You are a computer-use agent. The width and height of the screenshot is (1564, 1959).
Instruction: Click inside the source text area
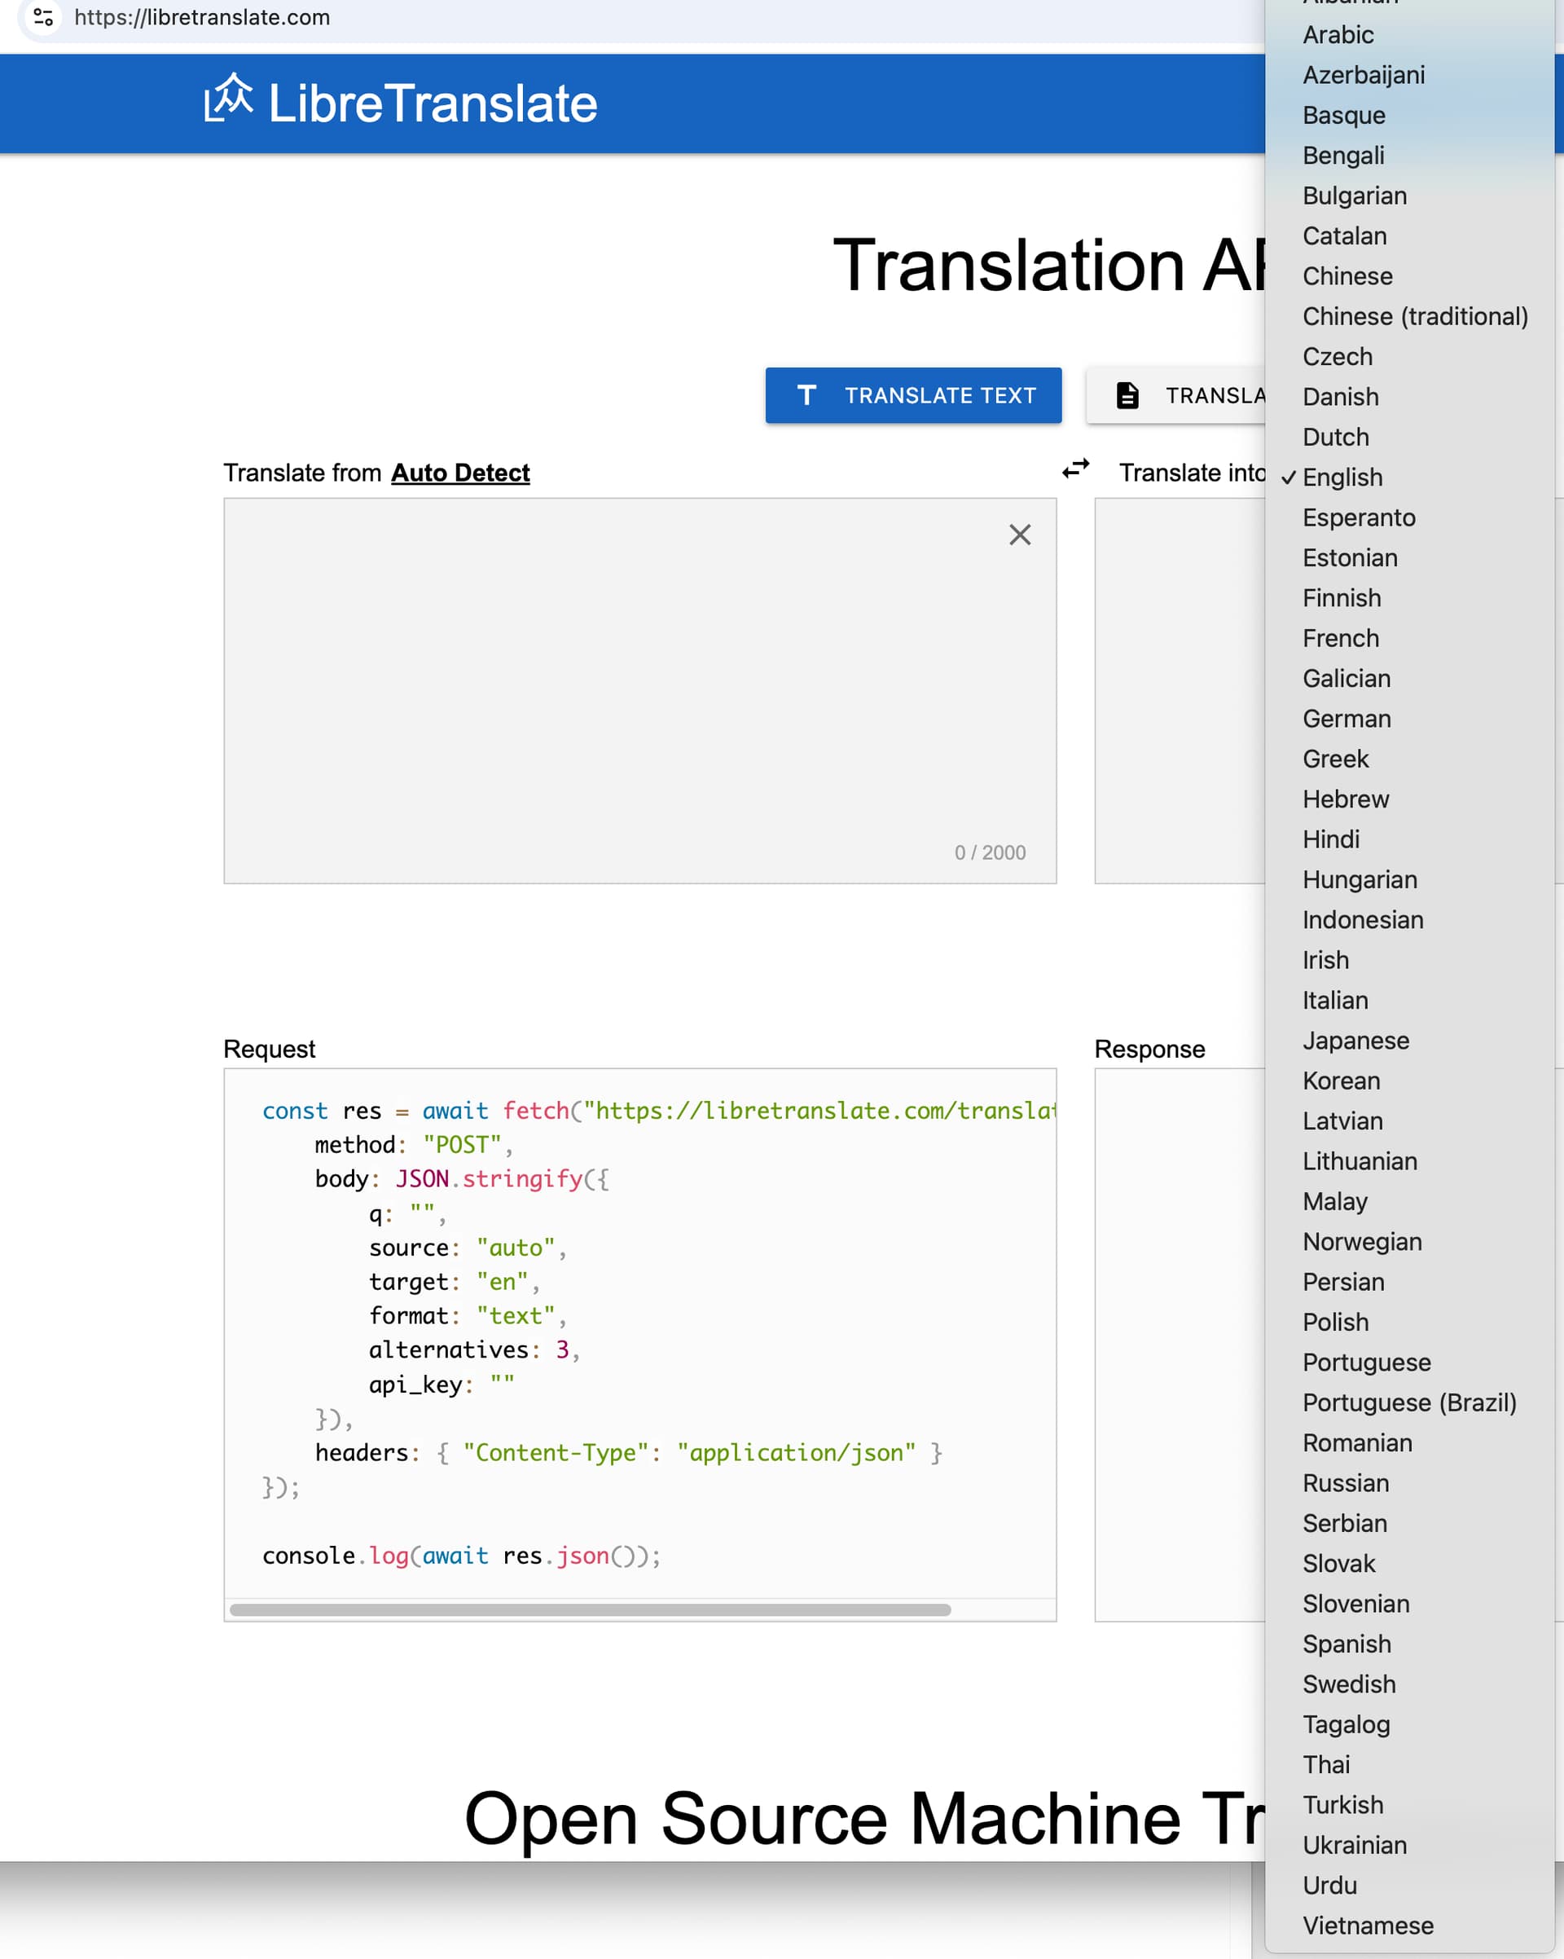pos(639,690)
